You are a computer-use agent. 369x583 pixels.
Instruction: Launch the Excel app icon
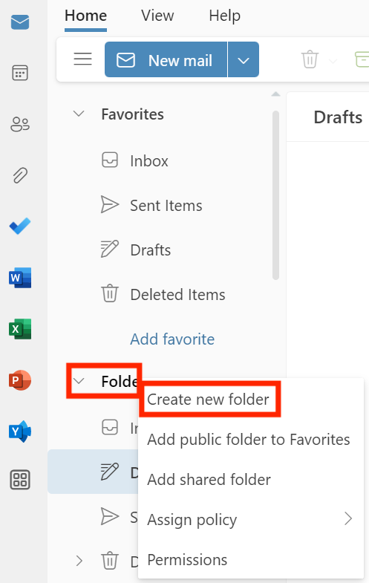[20, 329]
